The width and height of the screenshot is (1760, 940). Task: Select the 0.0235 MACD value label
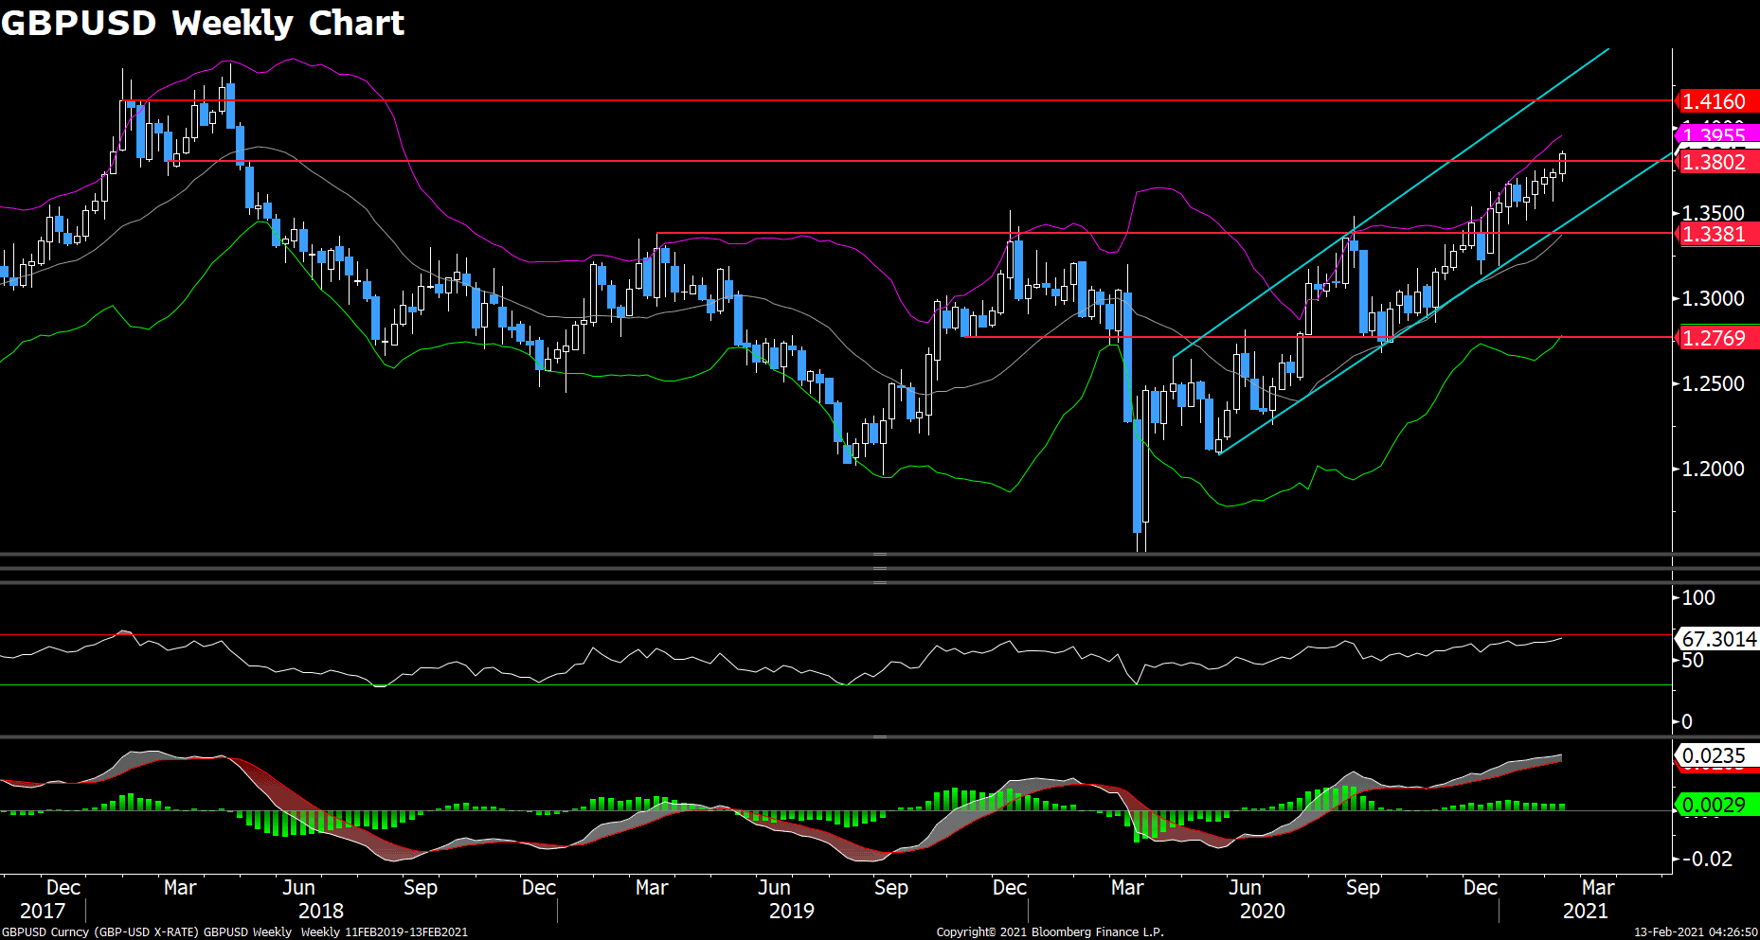click(x=1716, y=755)
